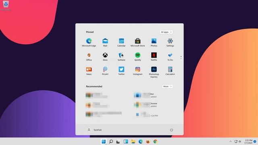The image size is (258, 145).
Task: Expand hidden system tray icons
Action: (x=231, y=141)
